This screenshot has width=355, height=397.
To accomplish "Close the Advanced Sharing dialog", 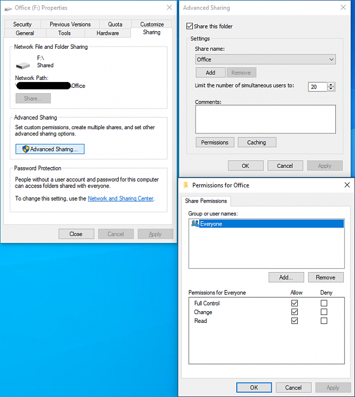I will 343,7.
